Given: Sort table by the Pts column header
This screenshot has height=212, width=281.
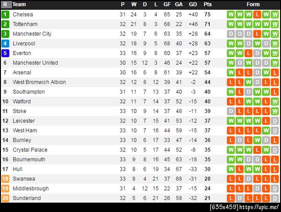Looking at the screenshot, I should 207,4.
